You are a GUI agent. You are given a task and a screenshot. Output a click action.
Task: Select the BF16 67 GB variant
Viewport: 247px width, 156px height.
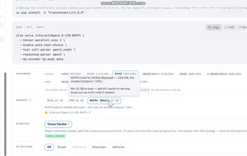click(x=55, y=101)
